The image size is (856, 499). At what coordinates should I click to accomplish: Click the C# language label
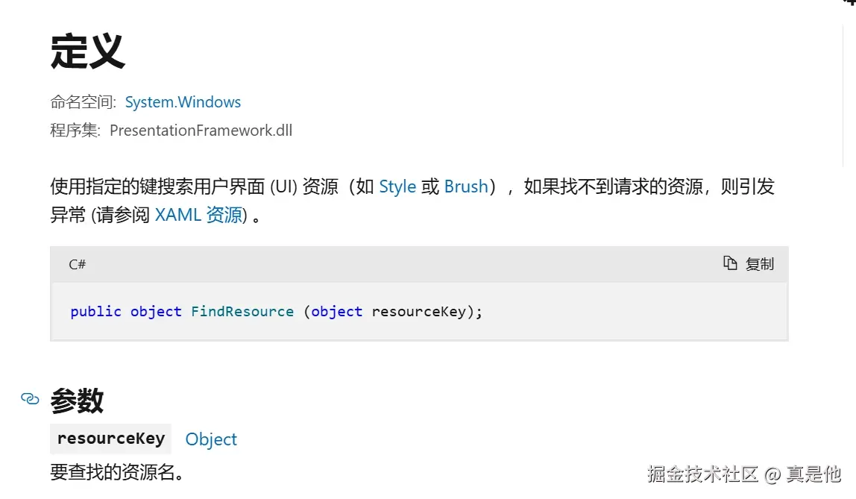77,265
